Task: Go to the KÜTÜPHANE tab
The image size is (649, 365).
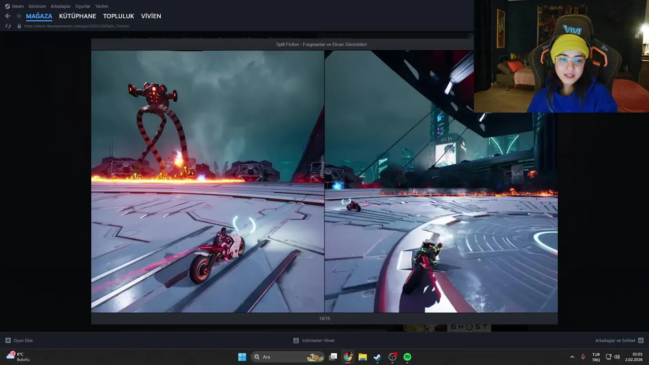Action: (x=78, y=16)
